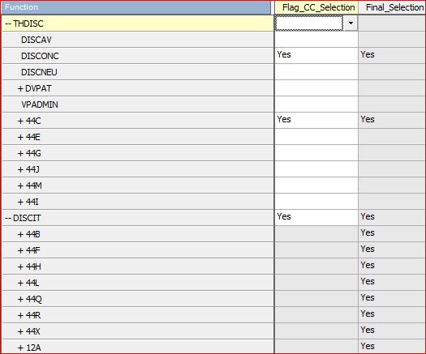Expand the DVPAT node
The image size is (426, 354).
20,89
